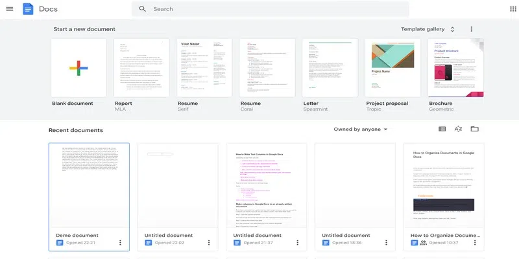519x259 pixels.
Task: Open the Demo document thumbnail
Action: pyautogui.click(x=89, y=185)
